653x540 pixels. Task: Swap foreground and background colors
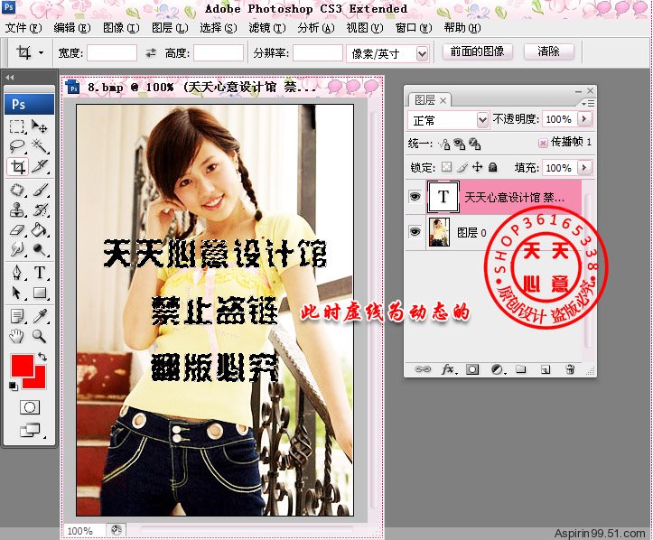(42, 357)
